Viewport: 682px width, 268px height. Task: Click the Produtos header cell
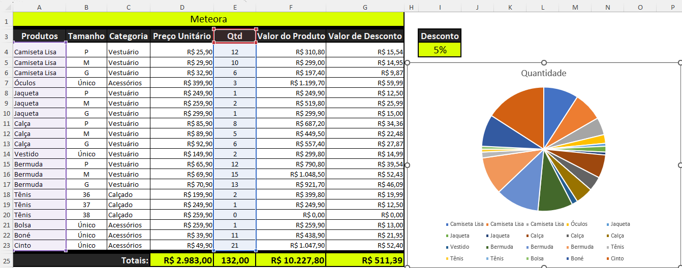40,36
